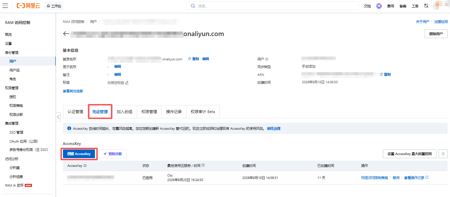Click the 智能诊断 button
Viewport: 450px width, 197px height.
pyautogui.click(x=113, y=154)
